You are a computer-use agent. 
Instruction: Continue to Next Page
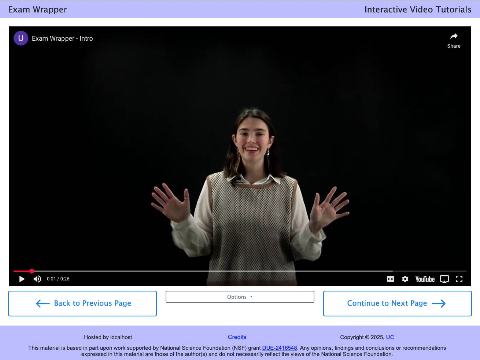[x=397, y=303]
